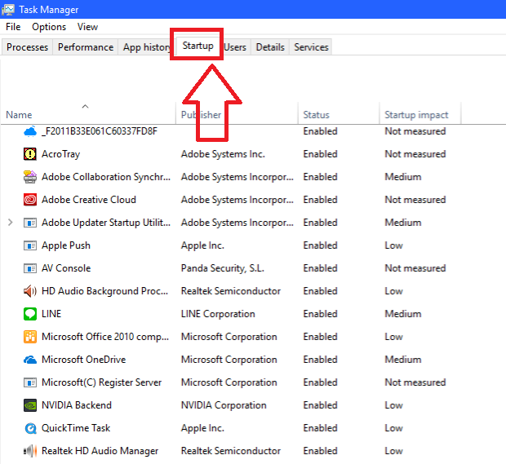Click Apple Inc. in the QuickTime Task row

[202, 428]
